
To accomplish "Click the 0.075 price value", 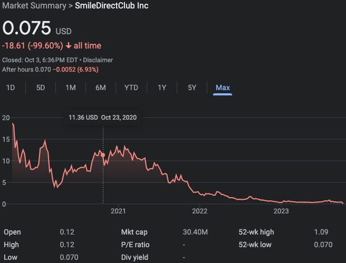I will 26,28.
